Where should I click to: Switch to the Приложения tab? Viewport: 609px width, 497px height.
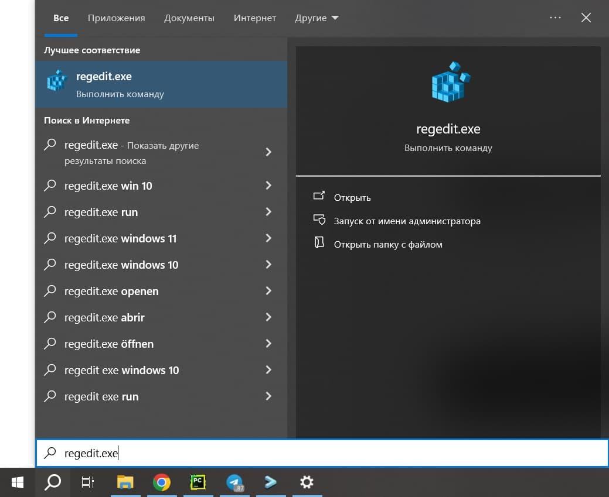(x=116, y=18)
